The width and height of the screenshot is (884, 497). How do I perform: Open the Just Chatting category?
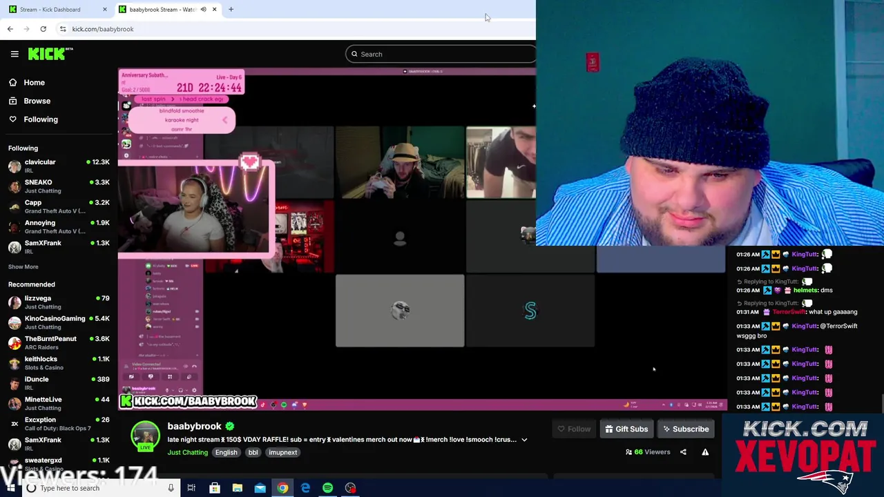(x=187, y=452)
